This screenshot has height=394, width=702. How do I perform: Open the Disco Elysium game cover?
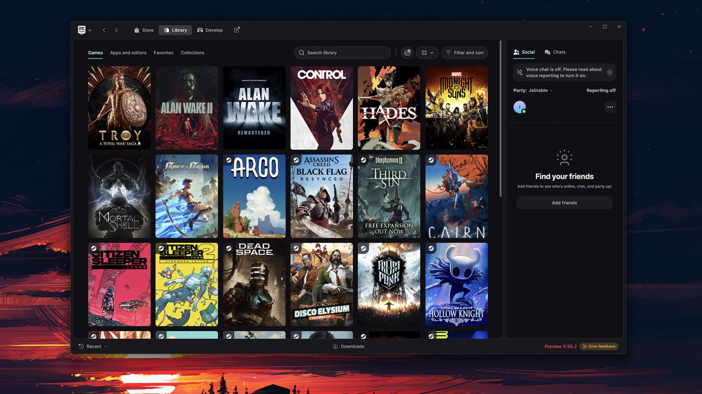[322, 284]
